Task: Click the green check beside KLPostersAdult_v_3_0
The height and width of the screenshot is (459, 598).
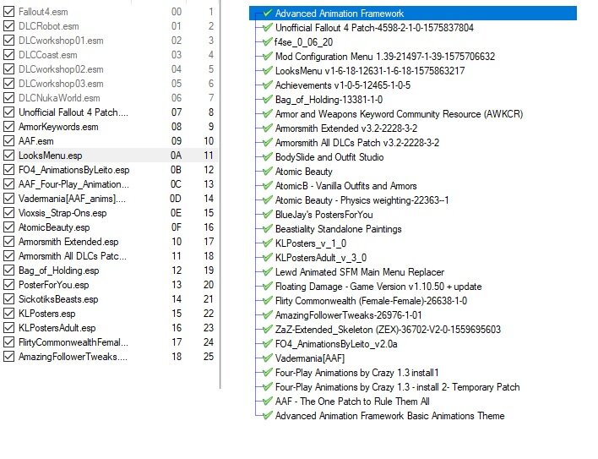Action: pyautogui.click(x=268, y=258)
